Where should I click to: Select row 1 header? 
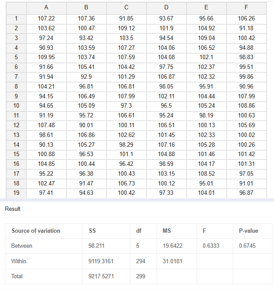click(x=16, y=19)
